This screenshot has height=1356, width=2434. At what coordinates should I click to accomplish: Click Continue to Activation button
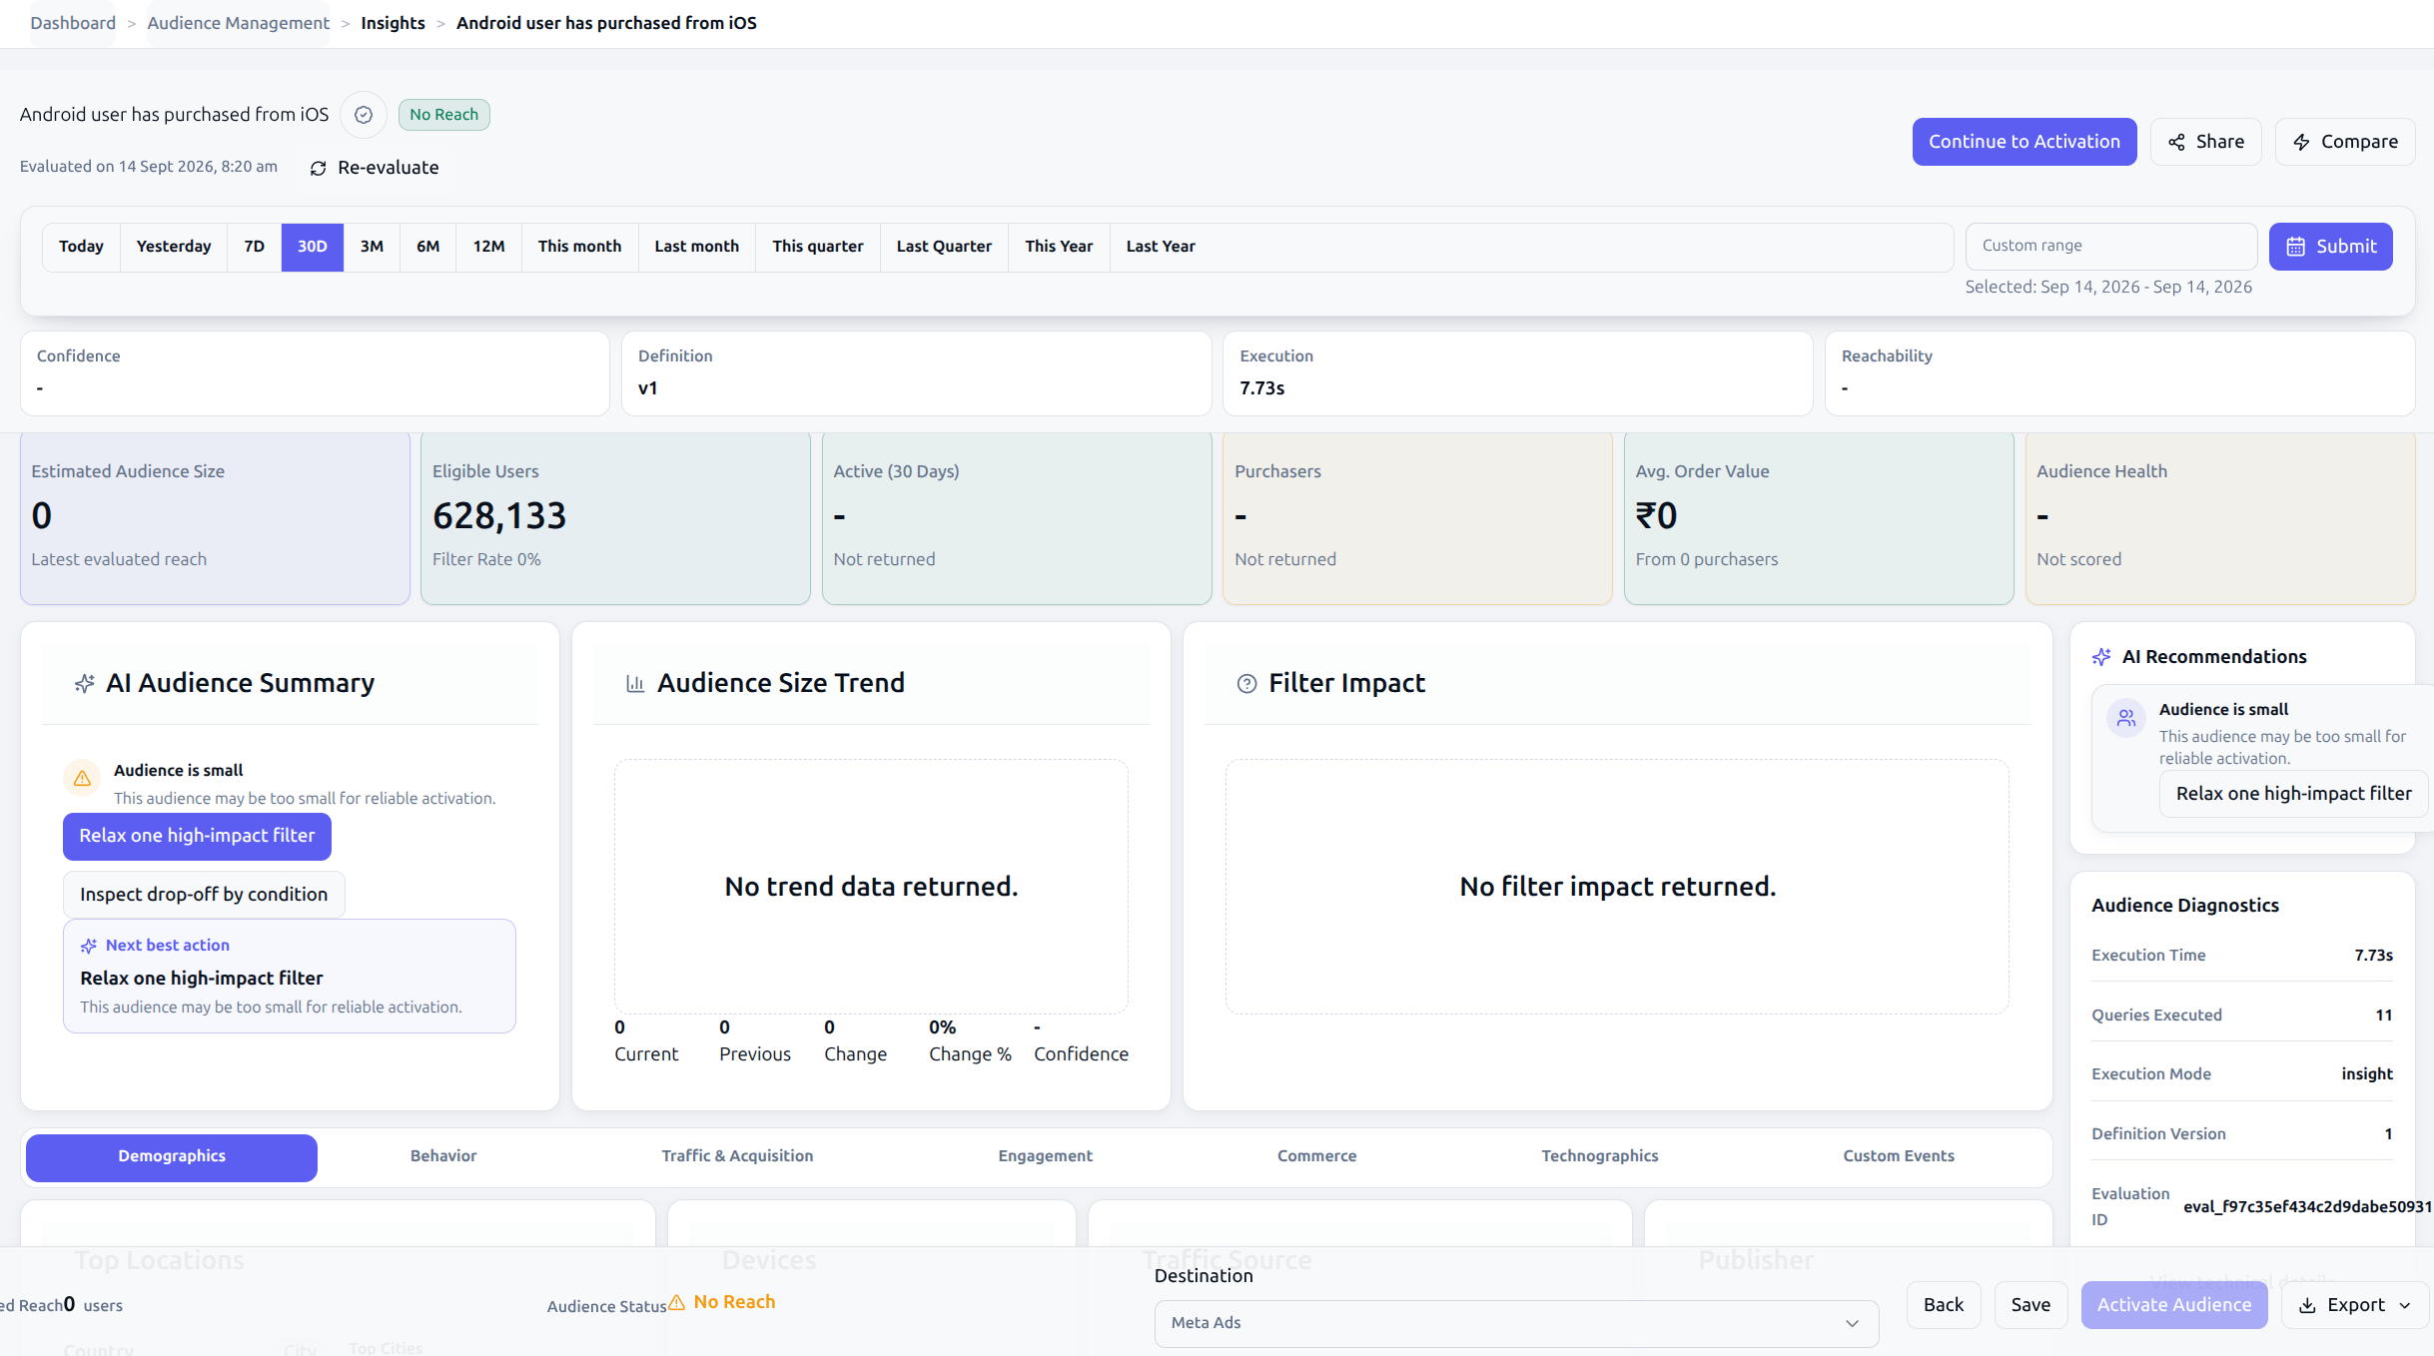tap(2025, 142)
